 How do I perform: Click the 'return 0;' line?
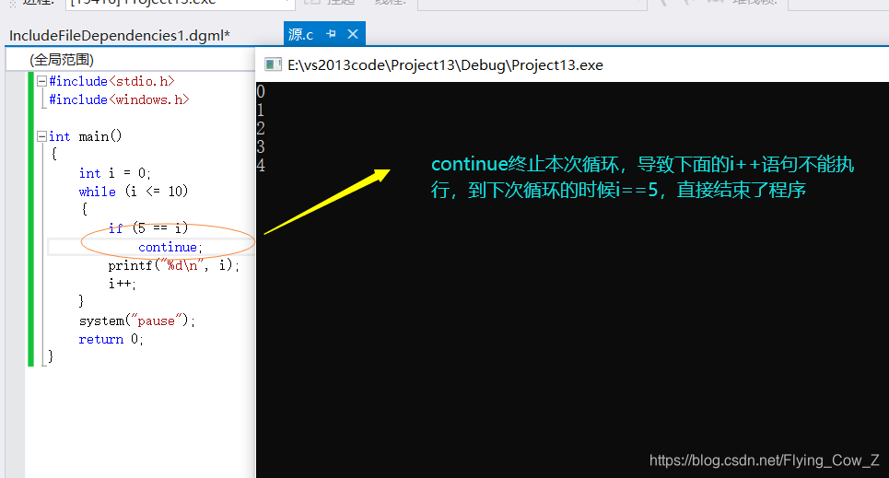click(x=111, y=339)
